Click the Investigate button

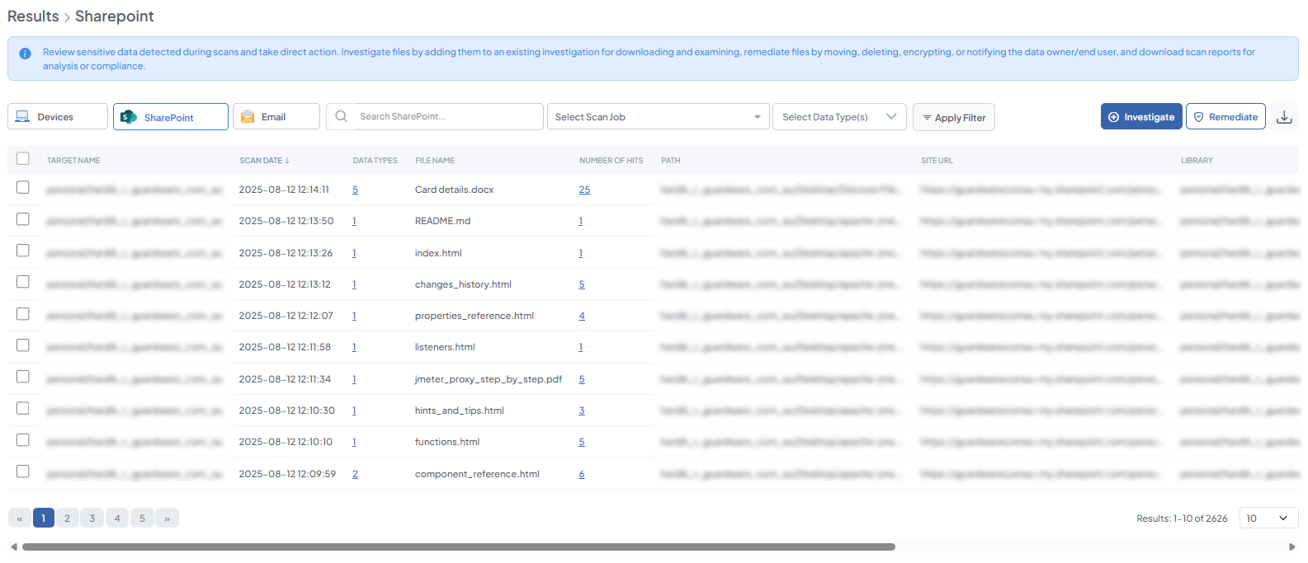1140,117
